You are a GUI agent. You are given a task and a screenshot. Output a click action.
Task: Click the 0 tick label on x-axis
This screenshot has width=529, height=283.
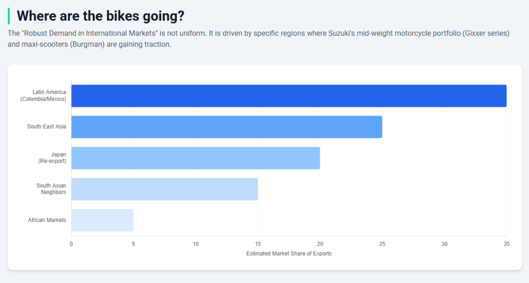point(71,244)
